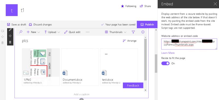Screen dimensions: 219x100
Task: Click Word icon on test.docx tile
Action: [x=104, y=73]
